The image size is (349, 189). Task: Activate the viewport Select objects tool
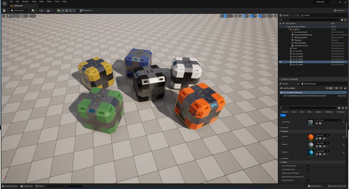222,16
